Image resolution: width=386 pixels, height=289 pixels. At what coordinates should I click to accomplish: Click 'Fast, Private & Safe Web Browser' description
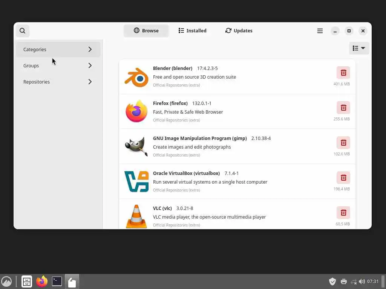point(188,112)
